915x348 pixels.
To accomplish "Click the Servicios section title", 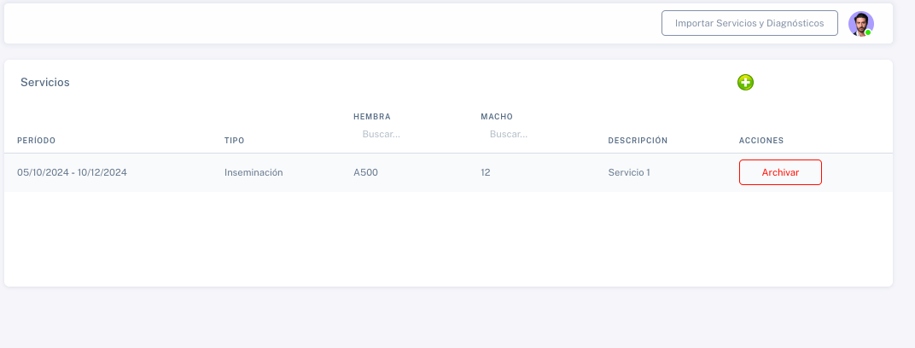I will (45, 82).
